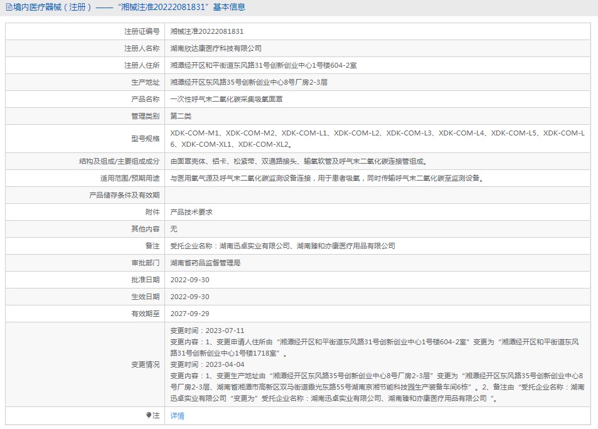
Task: Click the 批准日期 value 2022-09-30
Action: [x=190, y=280]
